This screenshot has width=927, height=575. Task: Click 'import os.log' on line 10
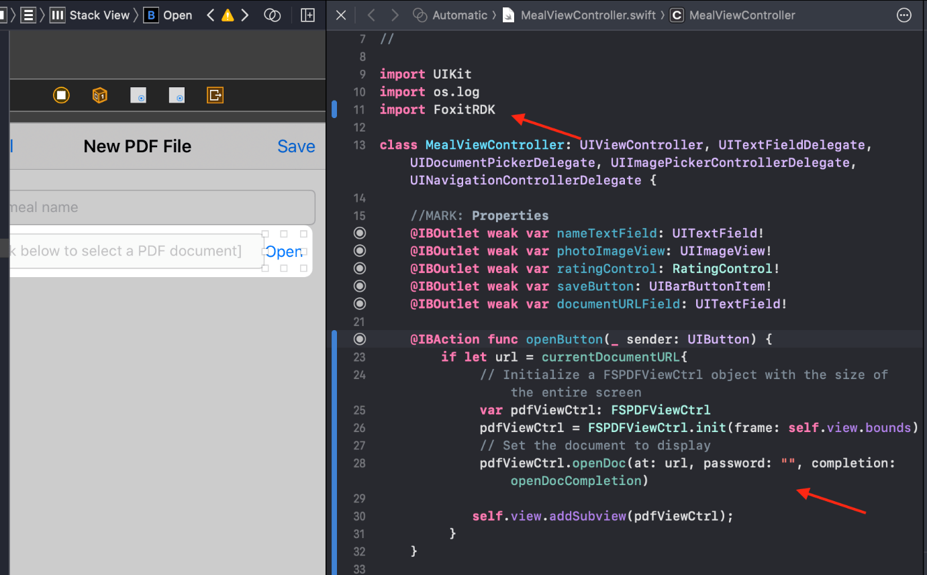(x=430, y=92)
